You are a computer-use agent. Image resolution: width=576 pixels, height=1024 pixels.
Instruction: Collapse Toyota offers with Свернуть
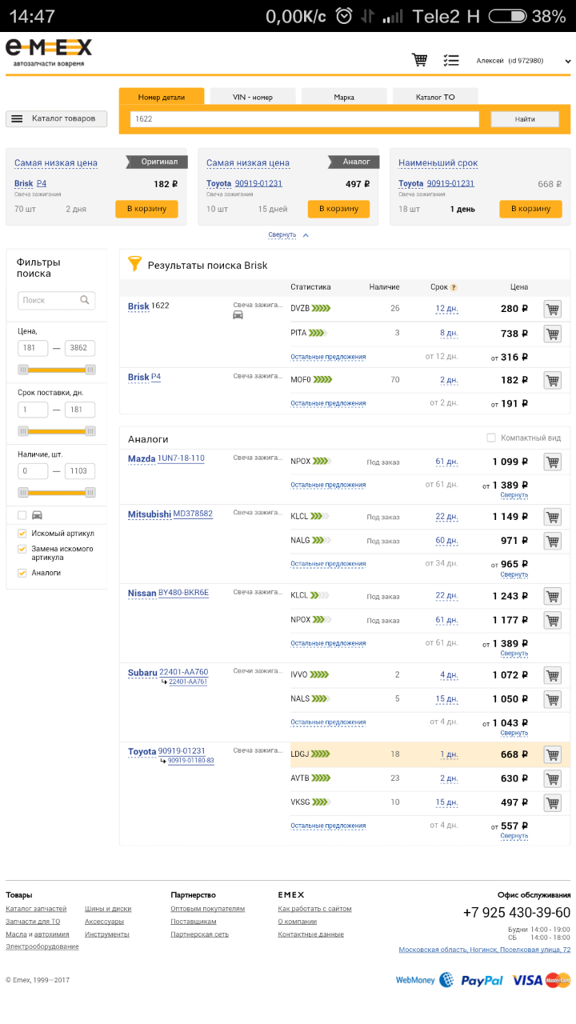tap(514, 836)
